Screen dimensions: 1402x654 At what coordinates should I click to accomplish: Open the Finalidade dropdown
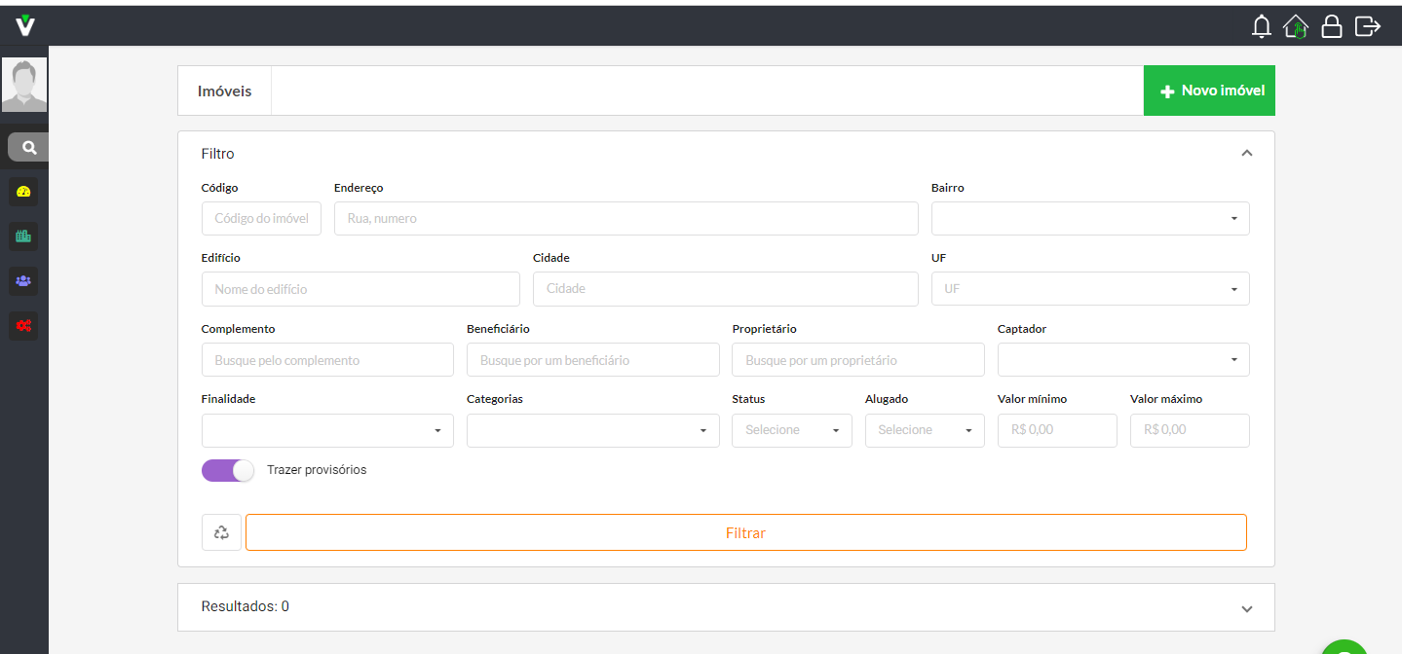pyautogui.click(x=327, y=430)
